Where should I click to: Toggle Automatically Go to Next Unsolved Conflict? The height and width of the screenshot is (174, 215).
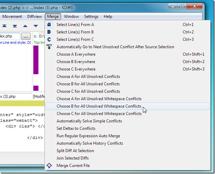pyautogui.click(x=127, y=47)
